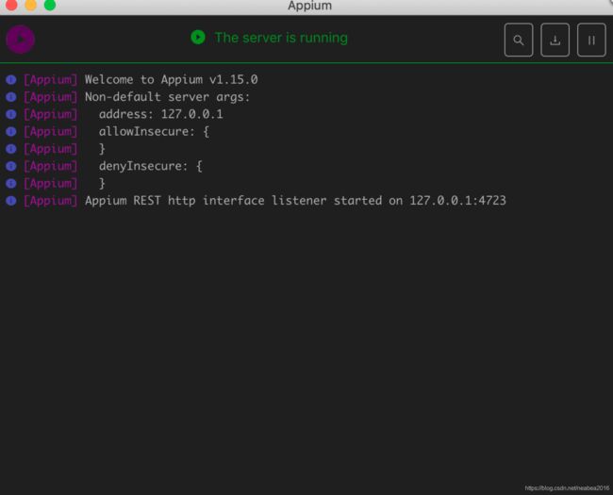Click the info icon beside Welcome to Appium

click(11, 80)
